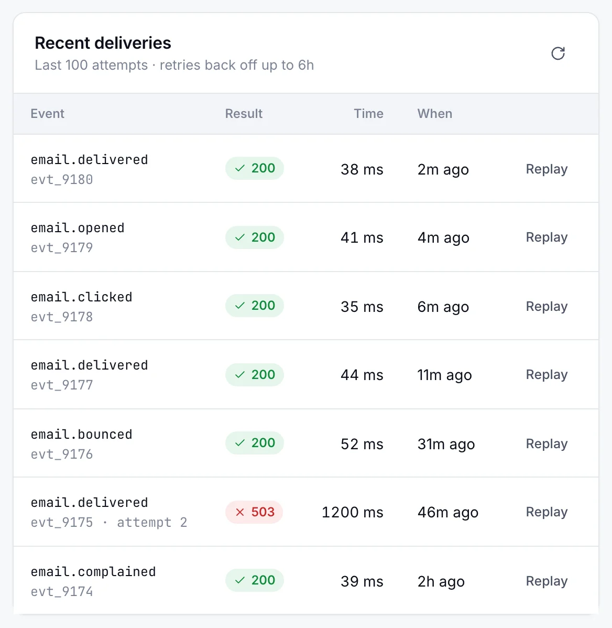This screenshot has width=612, height=628.
Task: Click evt_9175 attempt 2 label
Action: tap(109, 522)
